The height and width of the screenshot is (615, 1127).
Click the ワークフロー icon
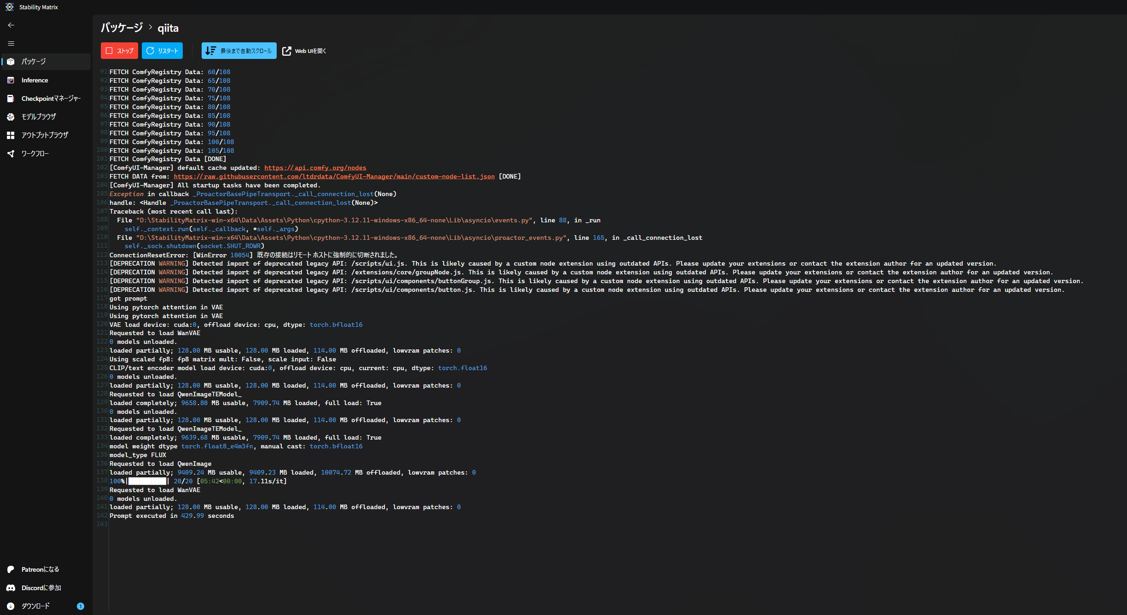[11, 154]
